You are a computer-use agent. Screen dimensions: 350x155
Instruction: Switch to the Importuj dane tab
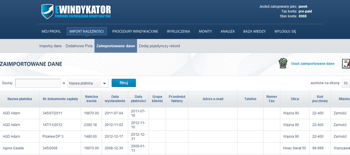click(x=51, y=46)
